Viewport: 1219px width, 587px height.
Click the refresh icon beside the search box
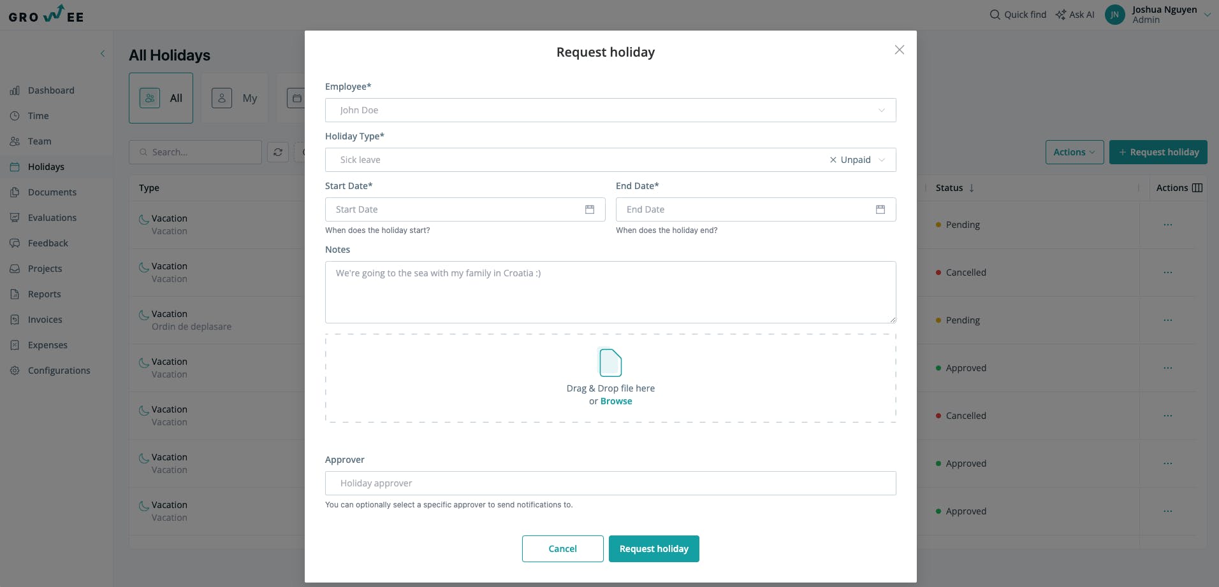[x=278, y=152]
